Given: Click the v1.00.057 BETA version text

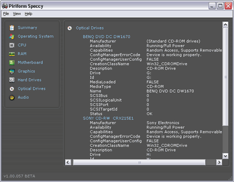Looking at the screenshot, I should click(19, 176).
